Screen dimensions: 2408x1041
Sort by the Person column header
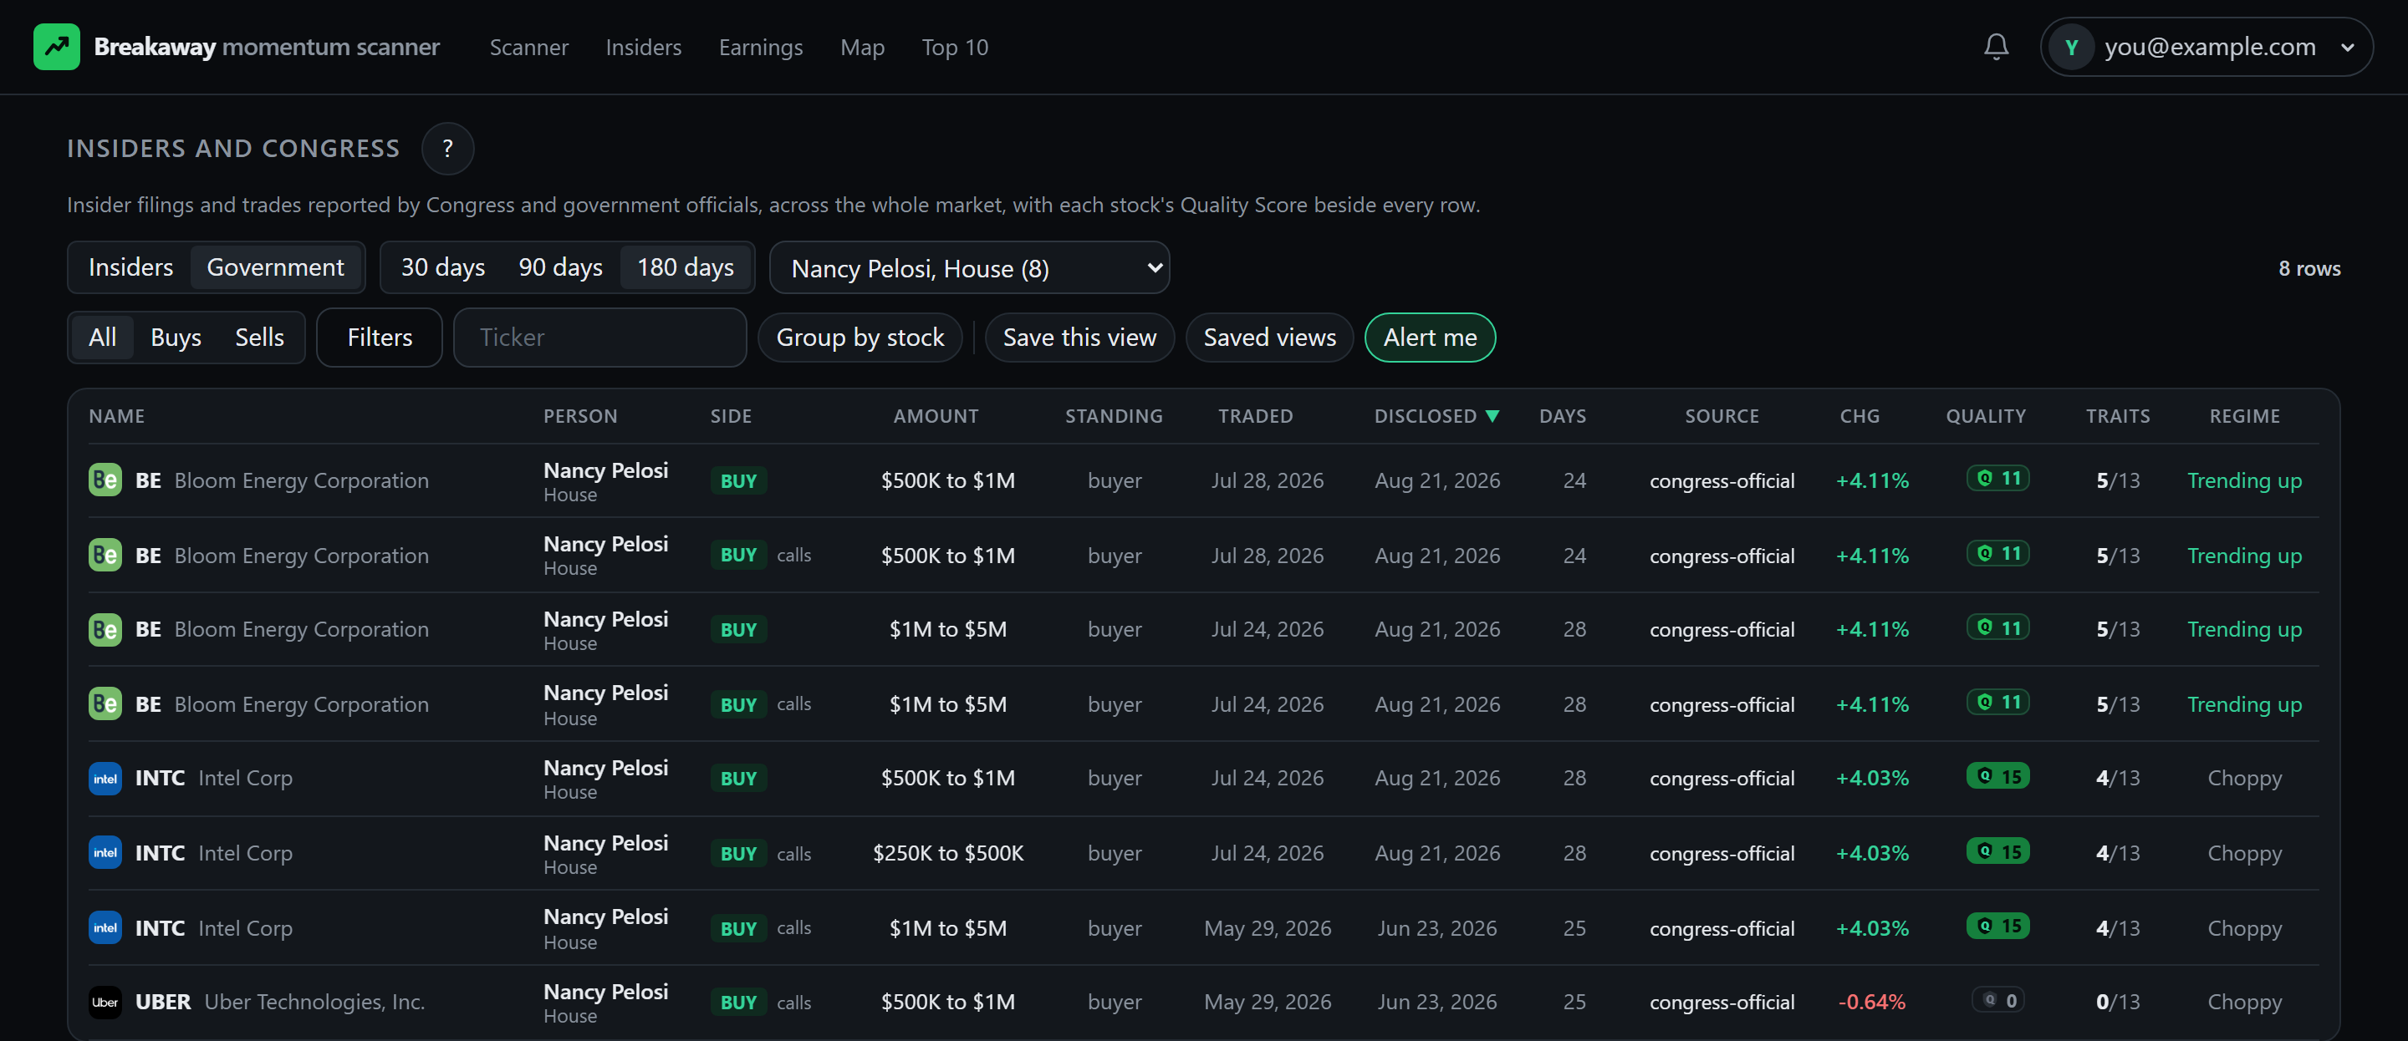click(580, 416)
